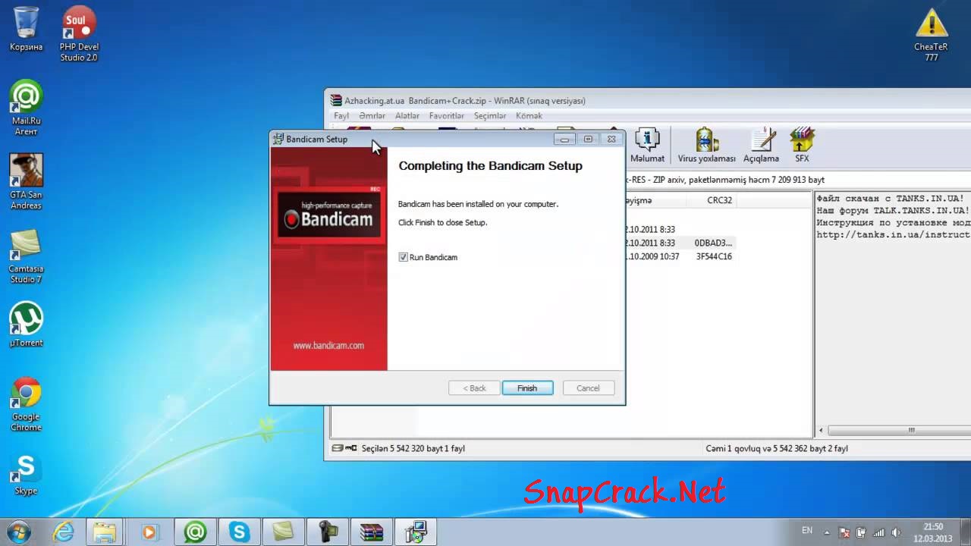Click the http://tanks.in.ua/instruct line in comment pane
This screenshot has width=971, height=546.
[x=893, y=234]
